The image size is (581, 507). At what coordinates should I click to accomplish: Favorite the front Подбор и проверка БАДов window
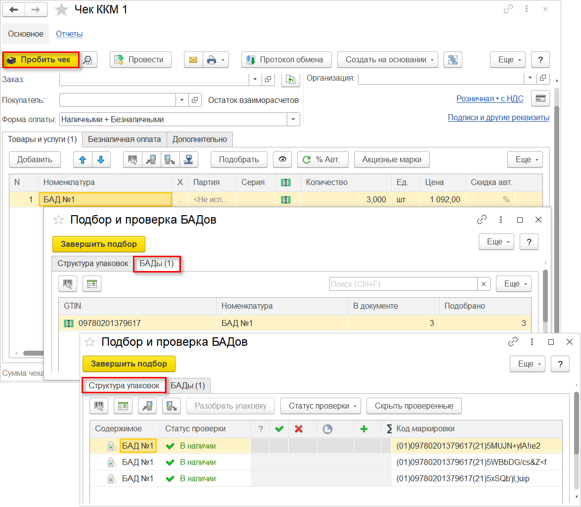click(x=89, y=342)
